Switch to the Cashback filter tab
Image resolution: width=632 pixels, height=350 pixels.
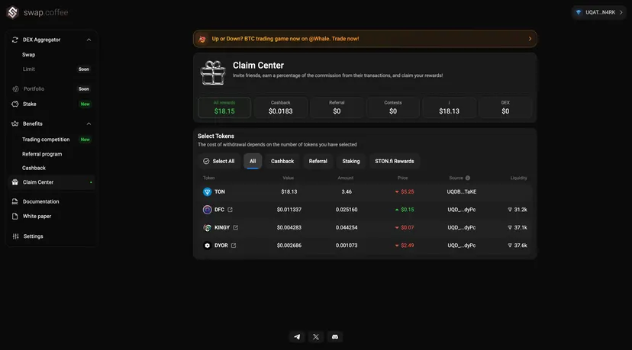click(282, 161)
